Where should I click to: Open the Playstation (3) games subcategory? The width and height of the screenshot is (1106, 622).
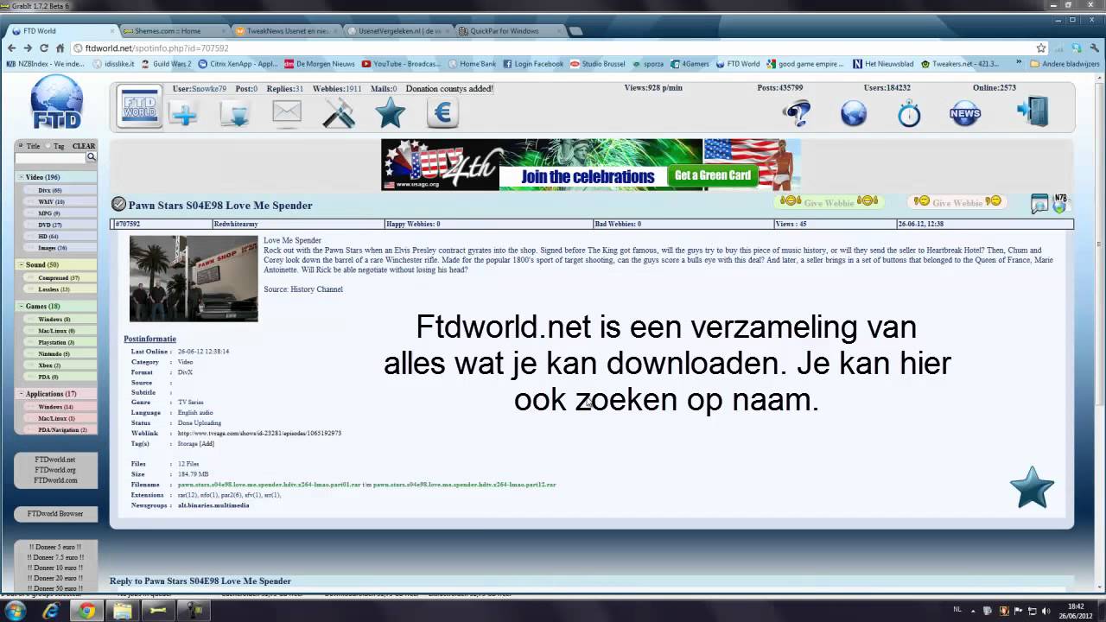(56, 342)
